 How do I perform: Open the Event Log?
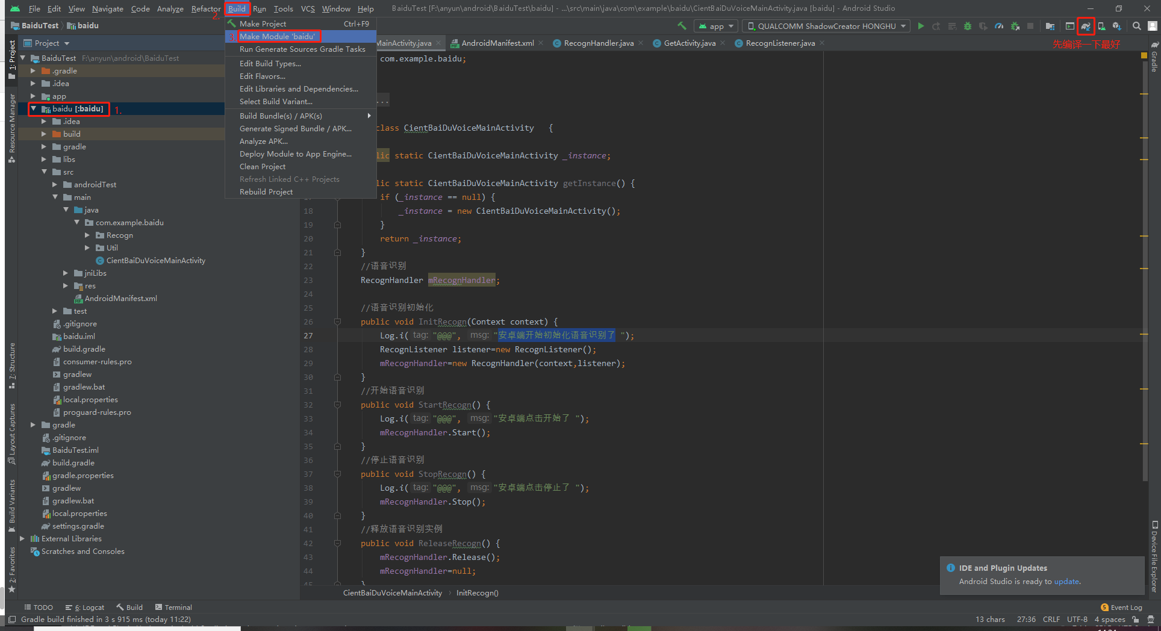1121,608
